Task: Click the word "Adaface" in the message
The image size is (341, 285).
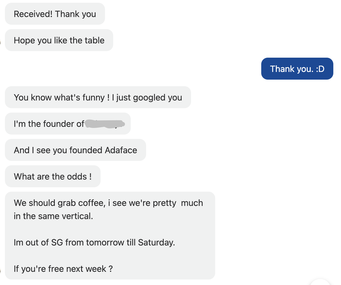Action: pos(121,150)
